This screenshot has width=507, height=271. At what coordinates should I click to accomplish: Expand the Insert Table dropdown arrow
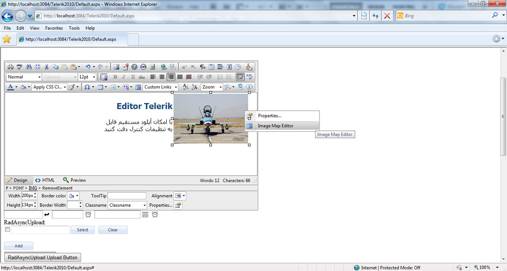pyautogui.click(x=106, y=87)
